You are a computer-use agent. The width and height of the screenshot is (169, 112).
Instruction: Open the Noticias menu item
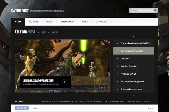pyautogui.click(x=34, y=22)
